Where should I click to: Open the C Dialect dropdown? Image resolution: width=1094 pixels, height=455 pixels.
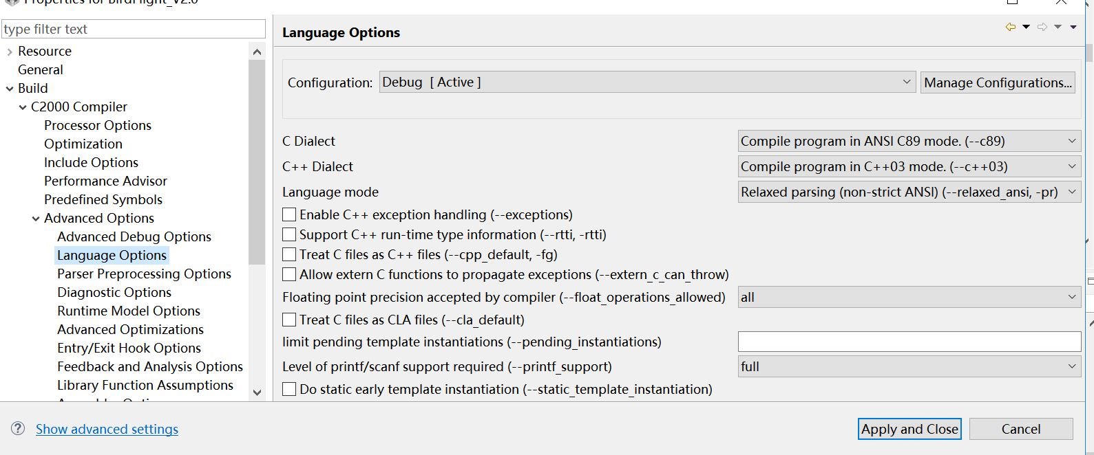point(909,142)
